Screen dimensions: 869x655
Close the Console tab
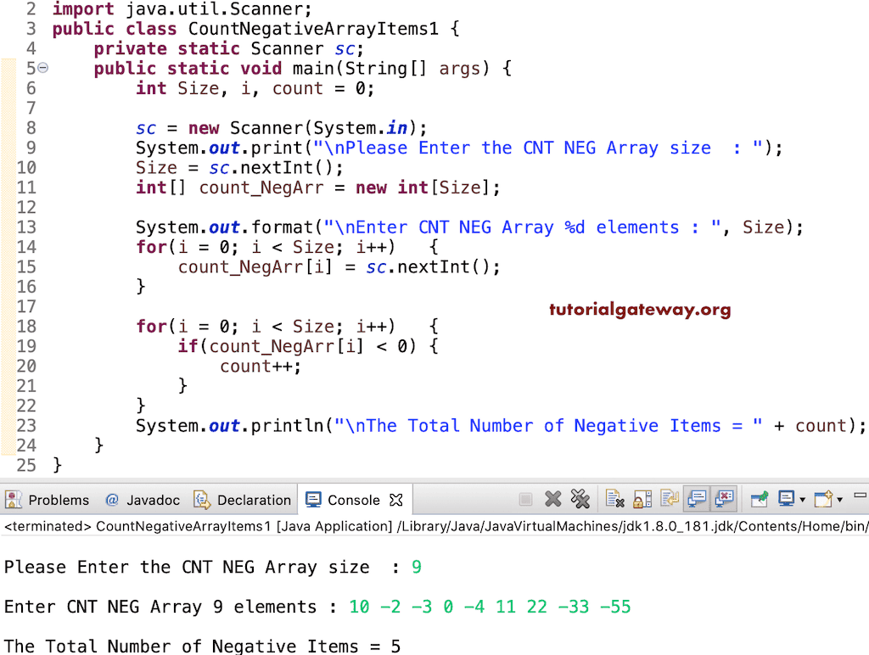coord(395,500)
